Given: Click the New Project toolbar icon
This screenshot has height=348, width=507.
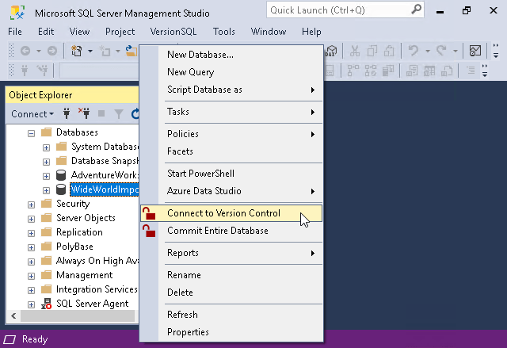Looking at the screenshot, I should click(77, 51).
